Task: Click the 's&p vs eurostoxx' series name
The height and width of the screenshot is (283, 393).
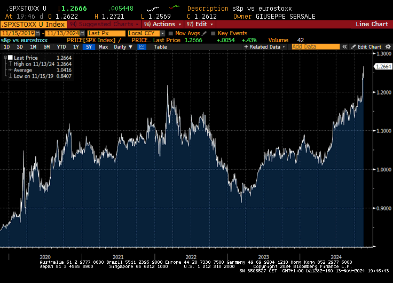Action: [x=24, y=41]
